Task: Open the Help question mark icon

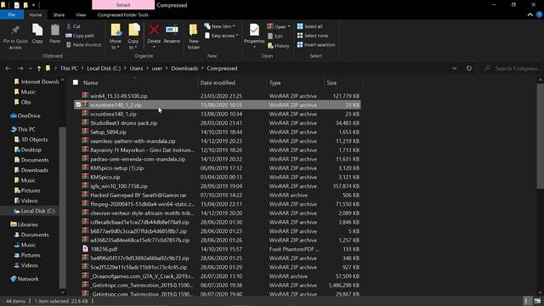Action: [x=539, y=14]
